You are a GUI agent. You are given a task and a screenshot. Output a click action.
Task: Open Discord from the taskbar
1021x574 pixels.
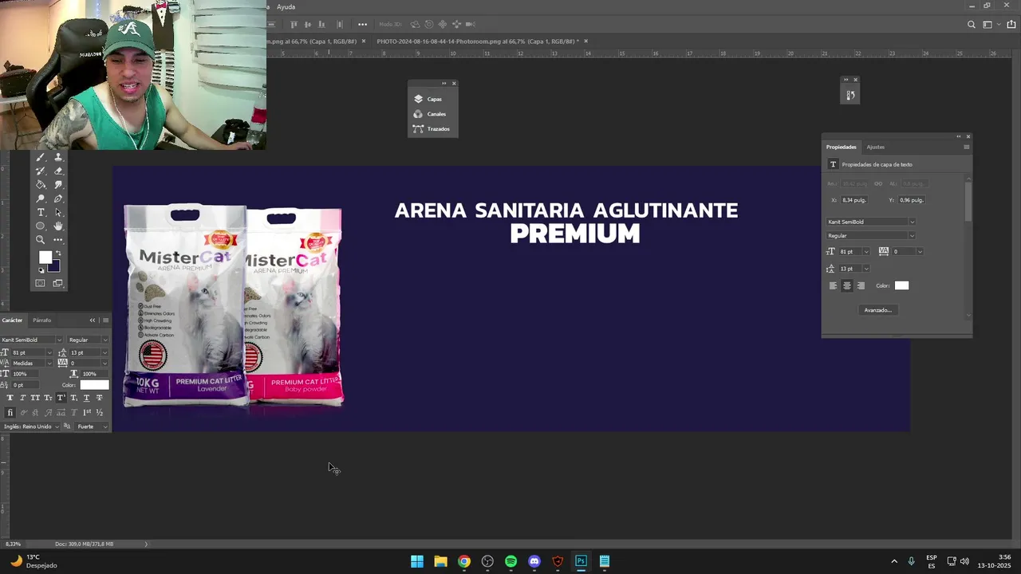534,561
